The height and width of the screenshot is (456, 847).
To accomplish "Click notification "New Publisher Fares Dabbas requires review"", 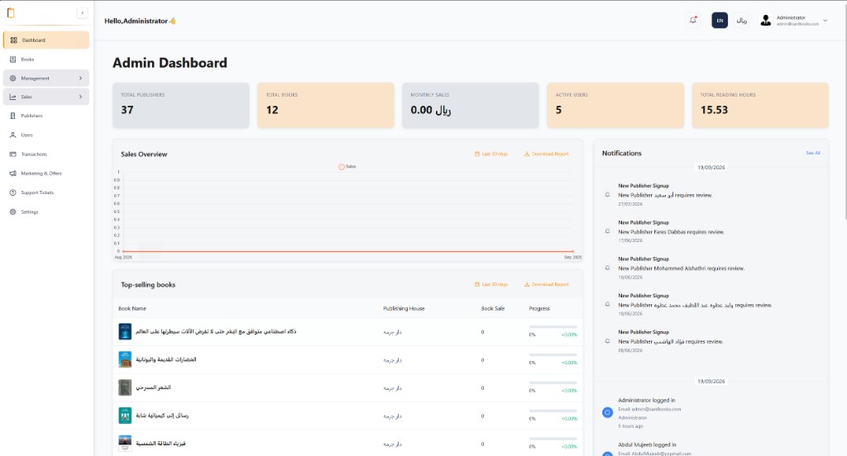I will (671, 232).
